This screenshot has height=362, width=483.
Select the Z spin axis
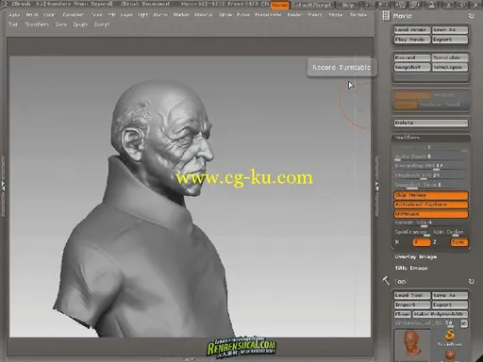[435, 242]
